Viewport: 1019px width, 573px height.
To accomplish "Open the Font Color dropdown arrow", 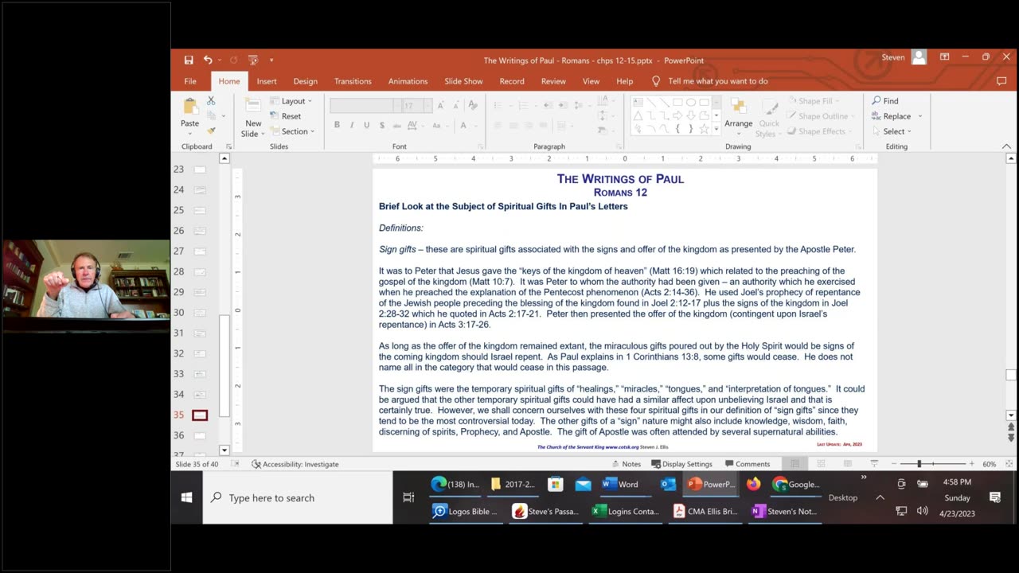I will (475, 125).
